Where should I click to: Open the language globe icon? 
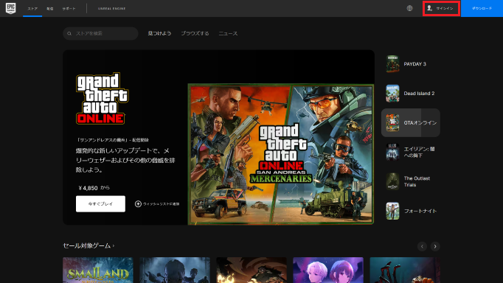pyautogui.click(x=409, y=8)
